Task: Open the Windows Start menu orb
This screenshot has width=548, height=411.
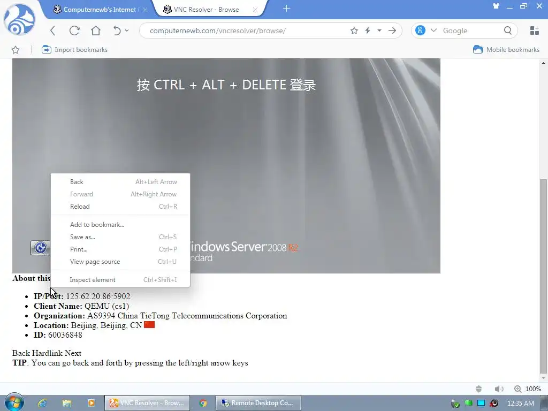Action: pos(14,402)
